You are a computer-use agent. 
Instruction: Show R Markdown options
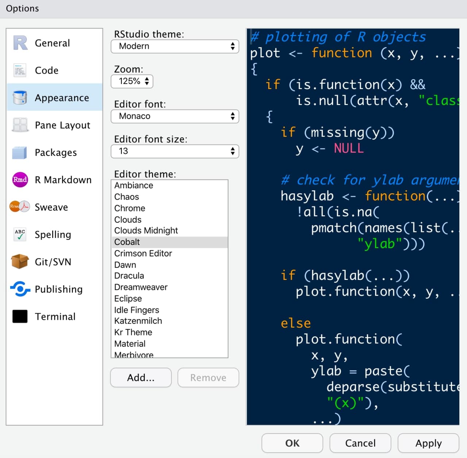click(54, 180)
